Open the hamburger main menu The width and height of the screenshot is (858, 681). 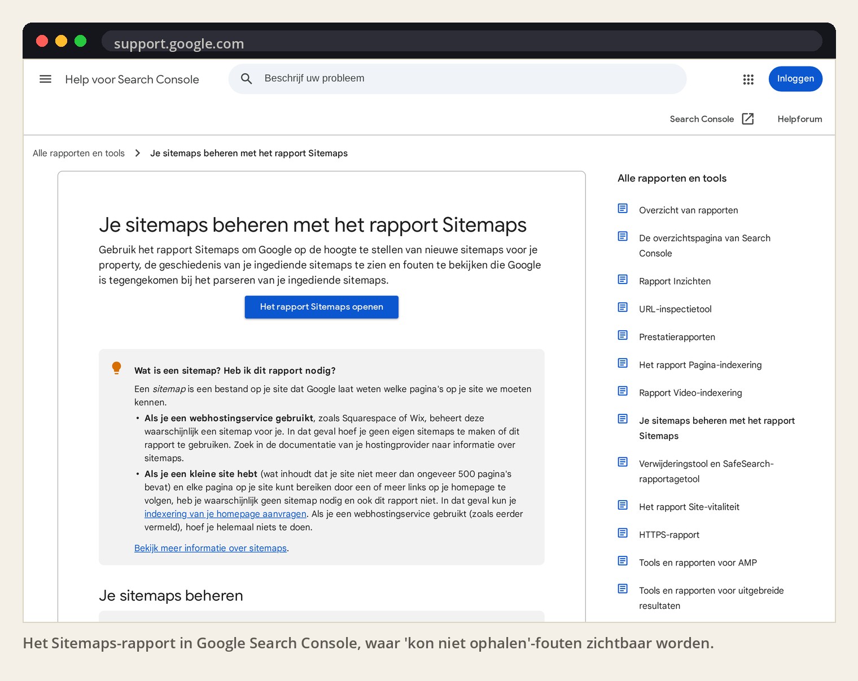[x=45, y=79]
